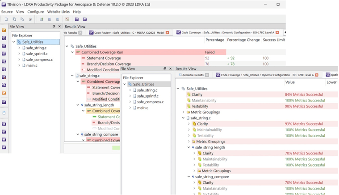Close the back window's File View panel

(x=59, y=26)
